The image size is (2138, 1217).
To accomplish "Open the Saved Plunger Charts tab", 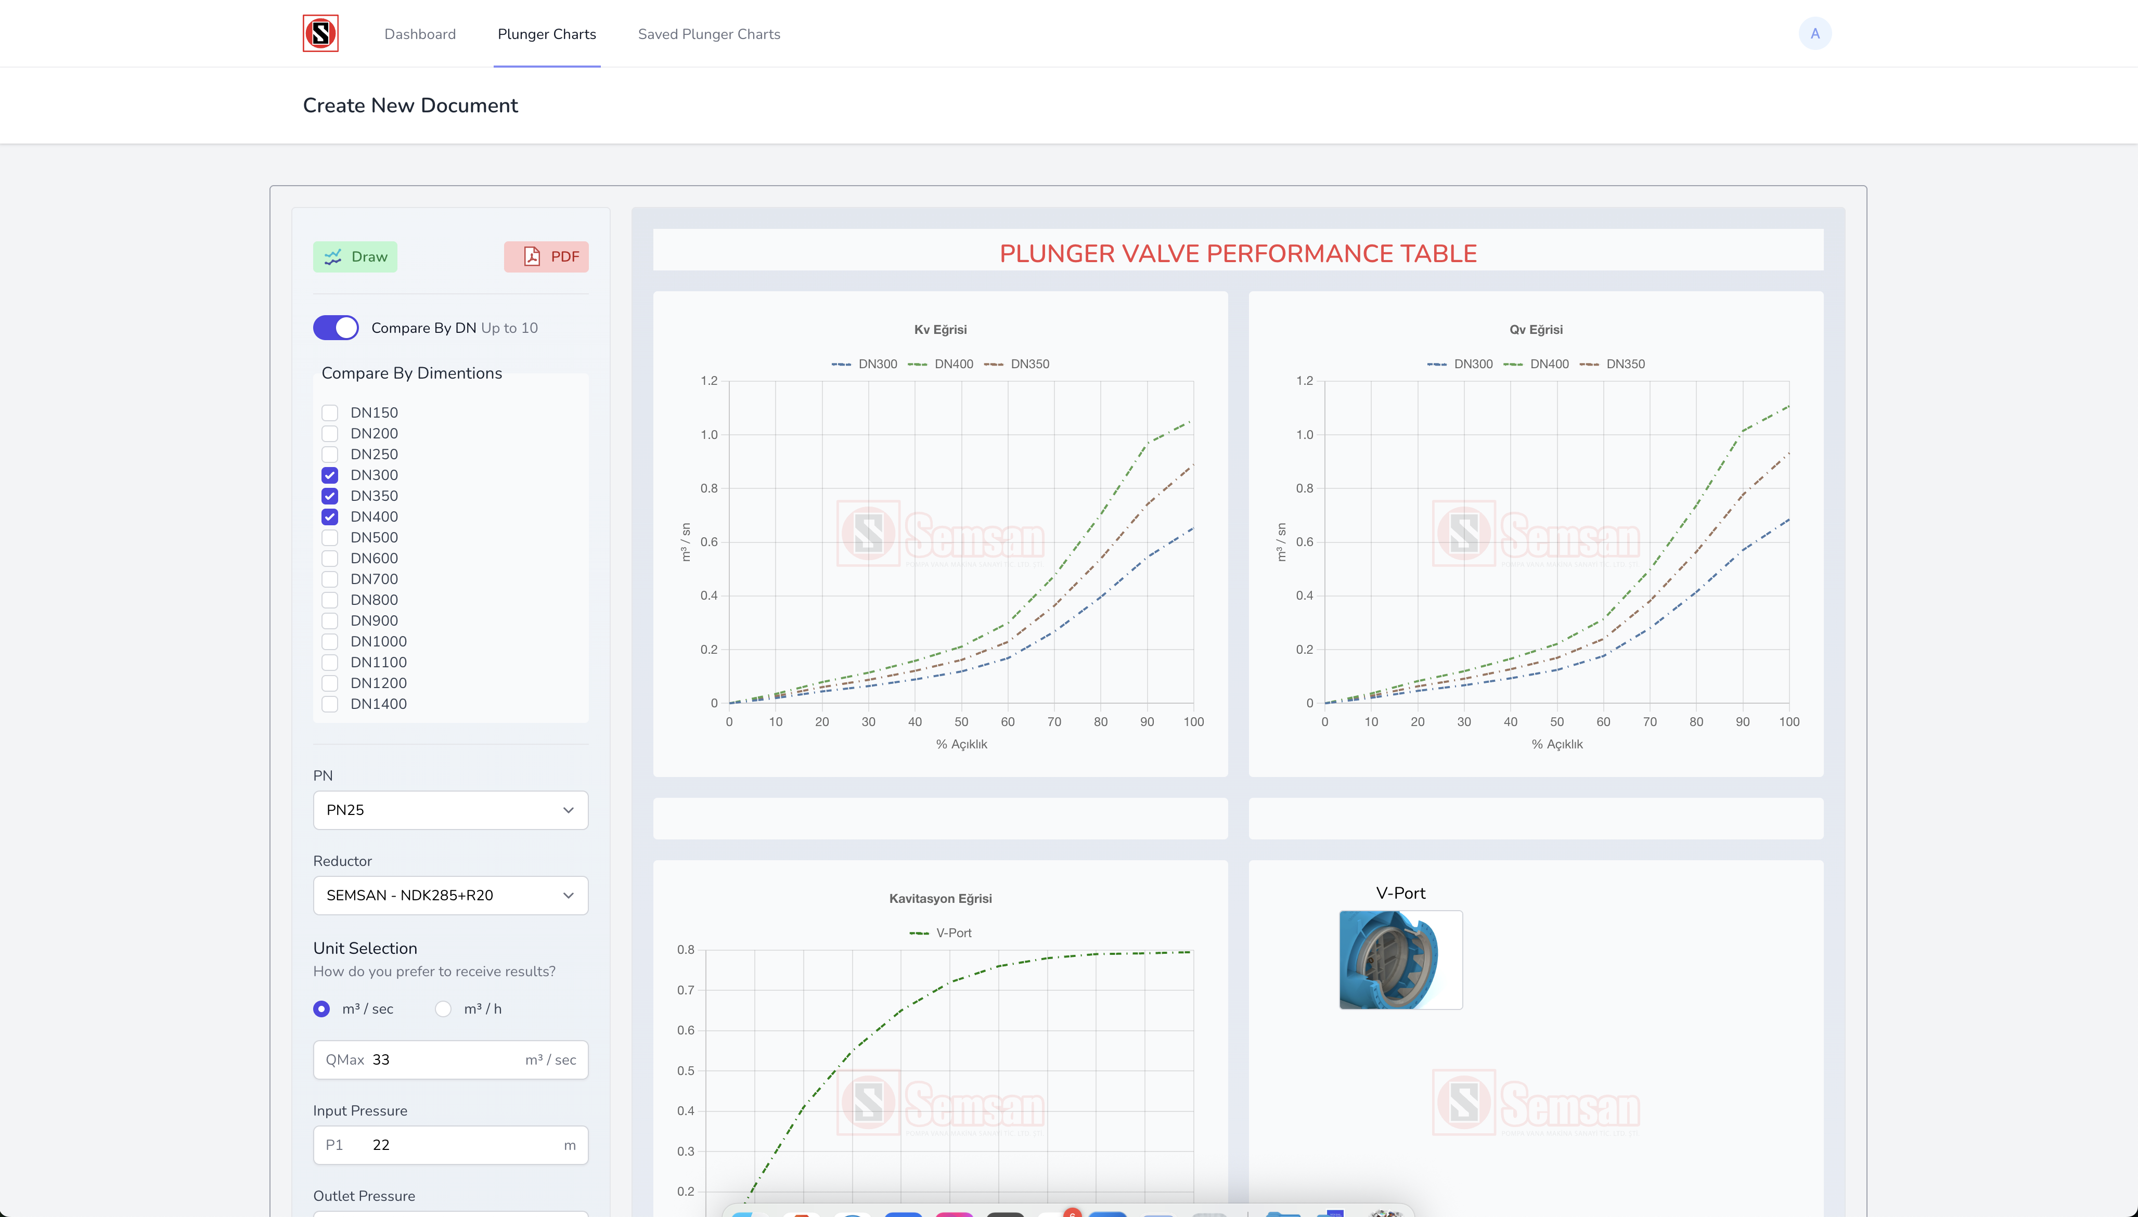I will pyautogui.click(x=709, y=34).
